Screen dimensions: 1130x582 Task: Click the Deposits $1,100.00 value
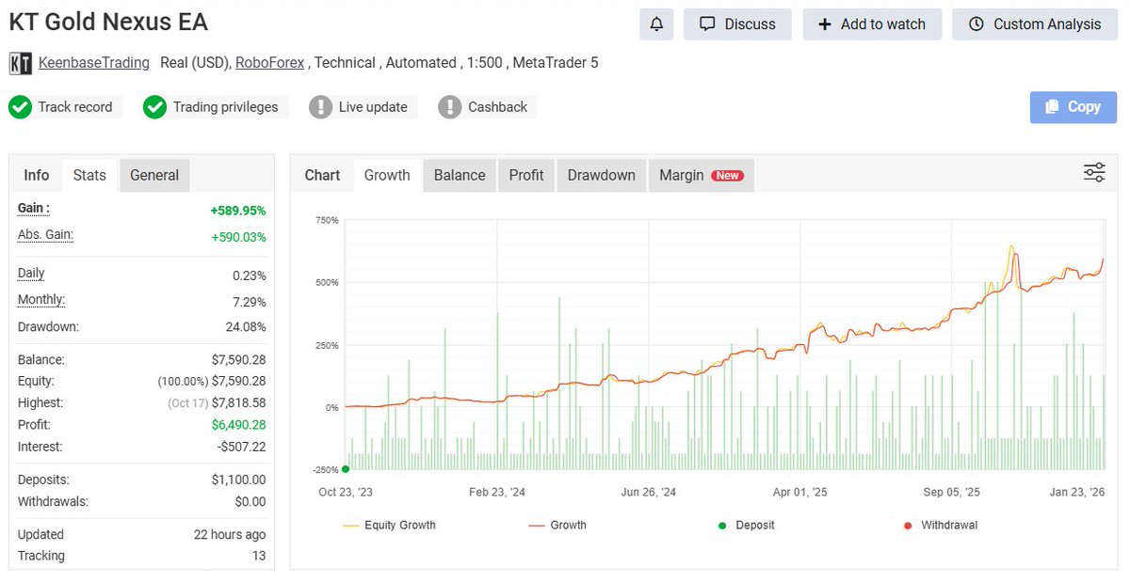coord(238,480)
